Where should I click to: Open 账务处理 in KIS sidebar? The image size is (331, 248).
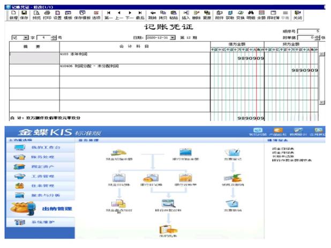tap(41, 157)
